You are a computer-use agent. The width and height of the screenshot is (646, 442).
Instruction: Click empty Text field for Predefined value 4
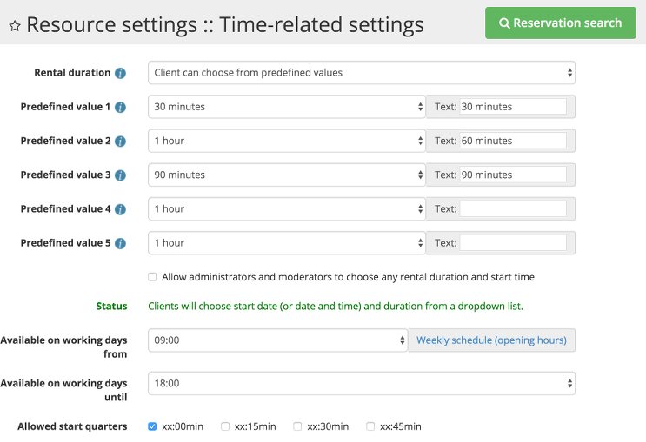tap(512, 209)
